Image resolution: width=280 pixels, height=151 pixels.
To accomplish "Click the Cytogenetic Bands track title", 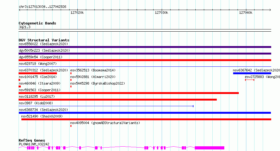I will pos(37,23).
